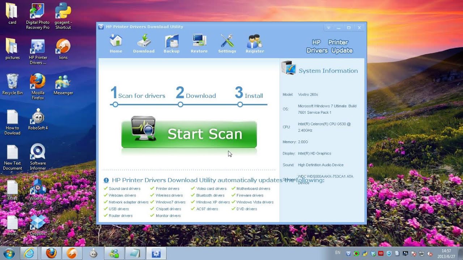463x260 pixels.
Task: Select the 'pictures' desktop folder
Action: [12, 49]
